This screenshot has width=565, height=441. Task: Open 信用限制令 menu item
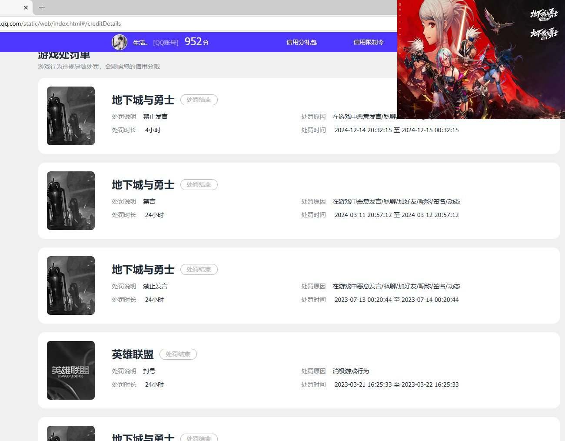pyautogui.click(x=369, y=42)
